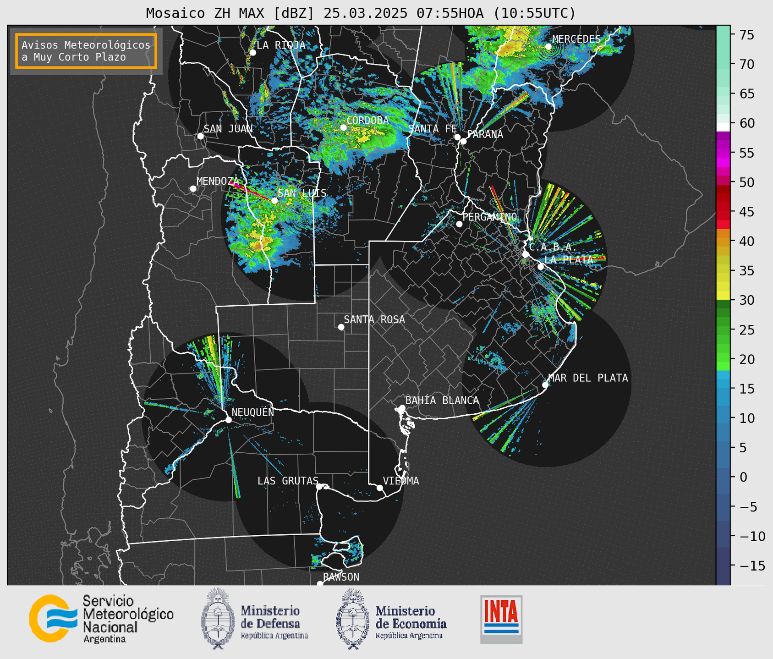Click the SANTA ROSA label text
Viewport: 773px width, 659px height.
coord(374,319)
